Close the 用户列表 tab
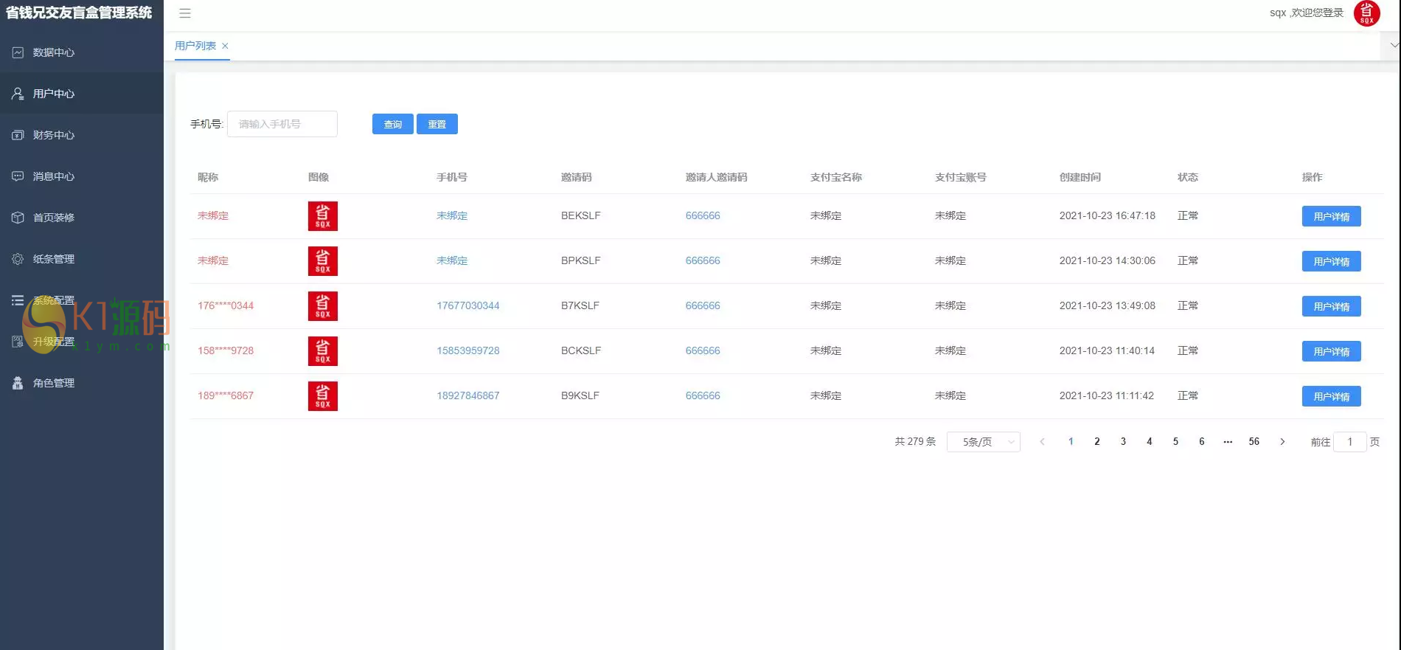This screenshot has height=650, width=1401. tap(226, 46)
